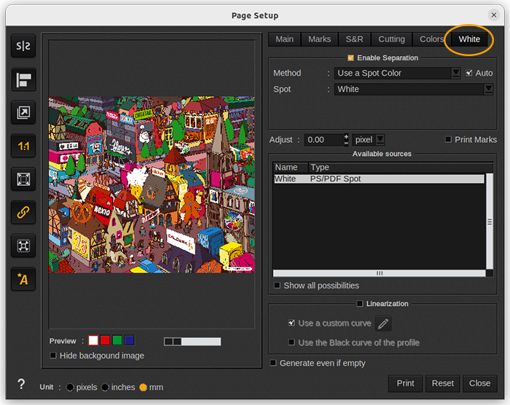Expand the Spot color dropdown

[488, 89]
